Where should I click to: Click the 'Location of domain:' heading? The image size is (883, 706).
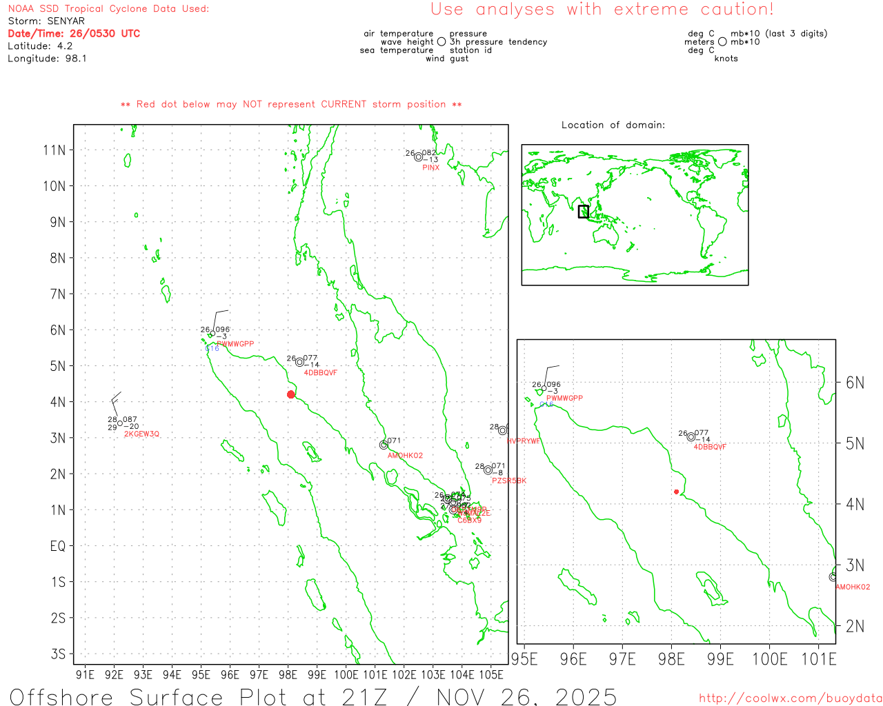coord(613,125)
